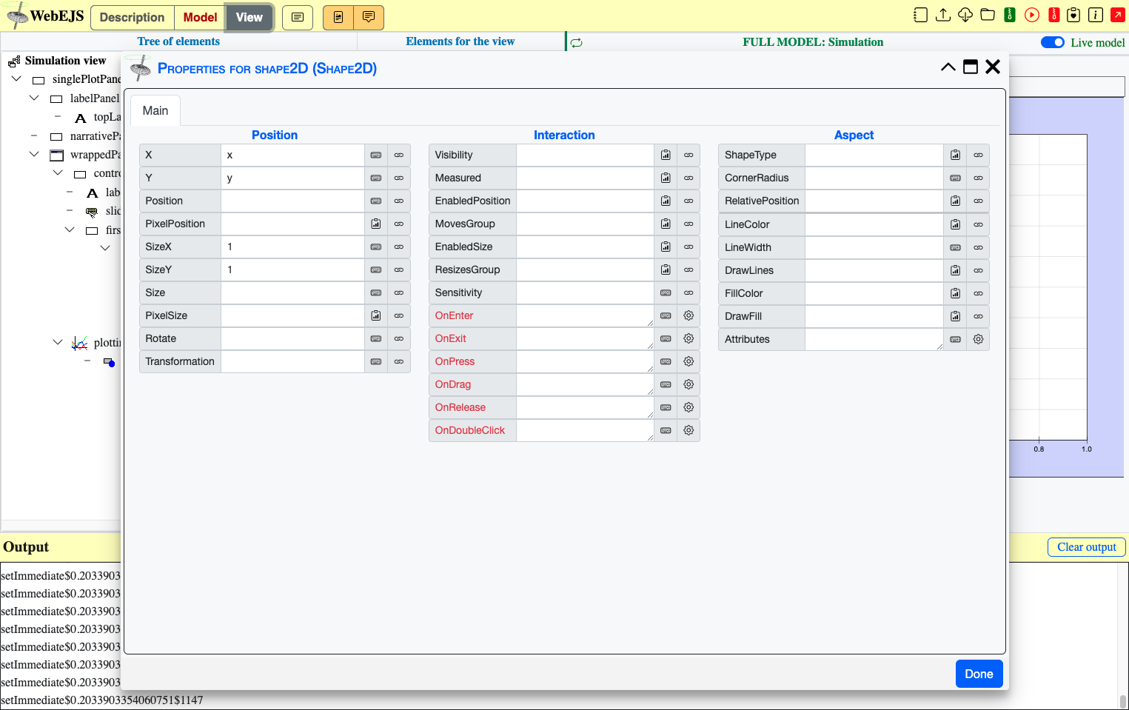Select the View tab
Viewport: 1129px width, 710px height.
point(249,17)
